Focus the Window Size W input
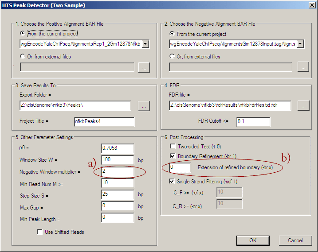The image size is (318, 252). click(118, 160)
